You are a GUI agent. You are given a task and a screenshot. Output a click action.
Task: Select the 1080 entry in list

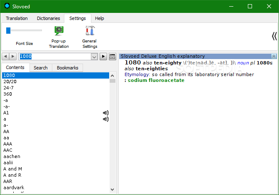tap(56, 75)
